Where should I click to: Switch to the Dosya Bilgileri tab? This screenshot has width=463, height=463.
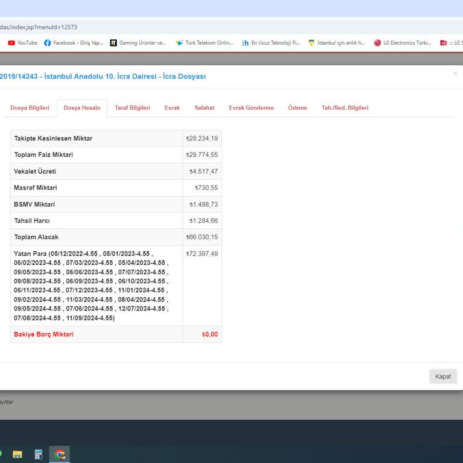[30, 108]
